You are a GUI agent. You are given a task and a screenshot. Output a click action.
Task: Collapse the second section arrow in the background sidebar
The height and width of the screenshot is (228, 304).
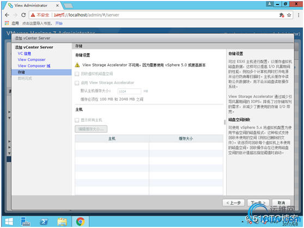coord(9,118)
